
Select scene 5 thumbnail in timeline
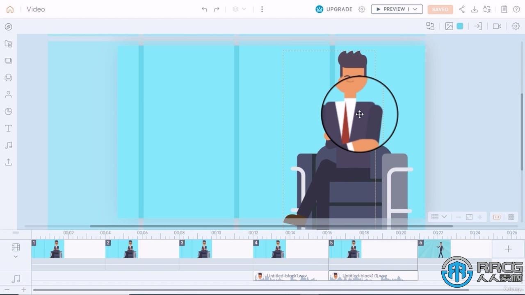tap(345, 249)
